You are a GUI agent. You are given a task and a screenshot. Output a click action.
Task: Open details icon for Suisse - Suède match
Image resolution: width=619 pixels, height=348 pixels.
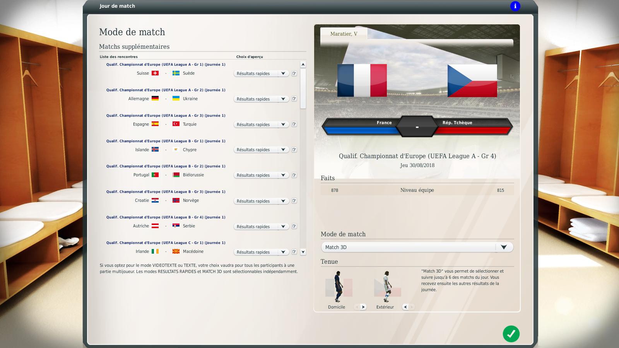tap(294, 73)
